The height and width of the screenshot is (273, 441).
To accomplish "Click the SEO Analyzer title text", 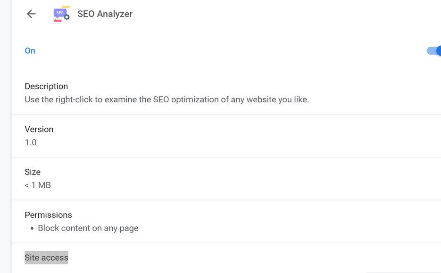I will pos(105,14).
